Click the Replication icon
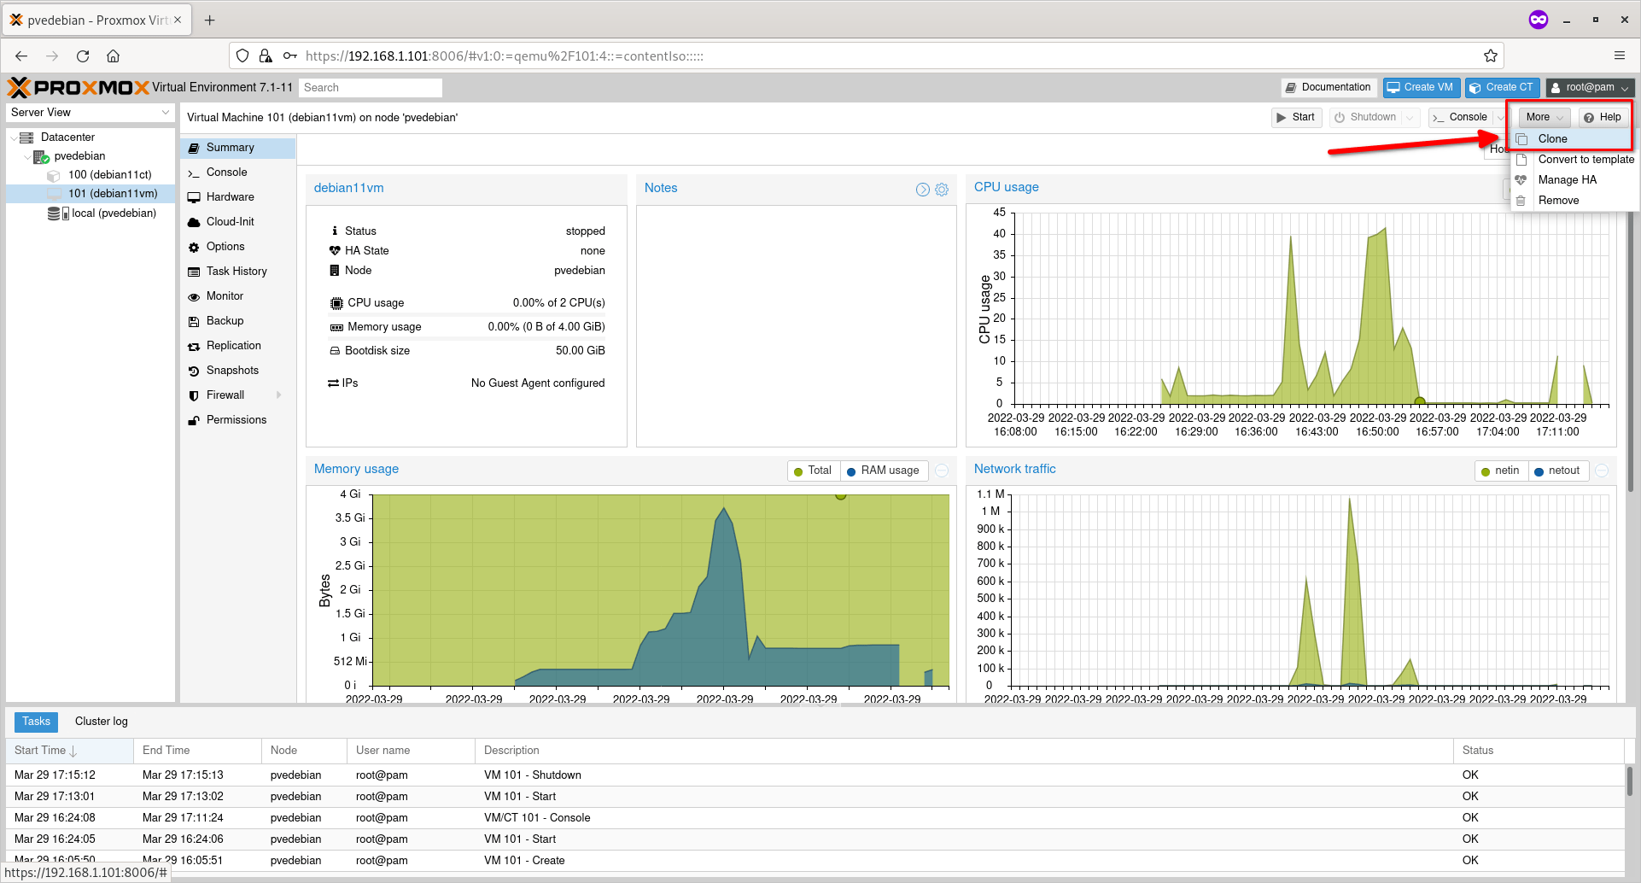Image resolution: width=1641 pixels, height=883 pixels. (194, 347)
